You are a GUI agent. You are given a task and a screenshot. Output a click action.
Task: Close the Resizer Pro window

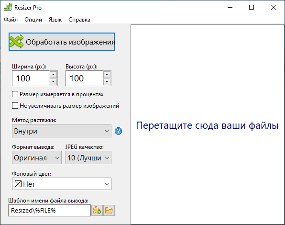274,7
